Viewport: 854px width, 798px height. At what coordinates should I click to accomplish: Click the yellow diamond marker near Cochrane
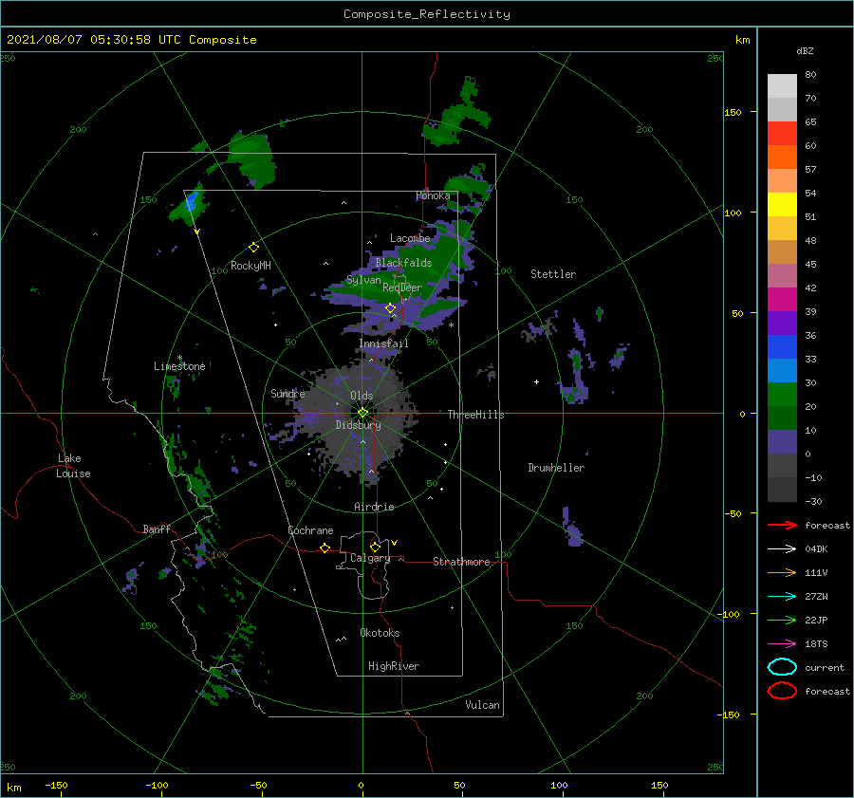pos(325,547)
